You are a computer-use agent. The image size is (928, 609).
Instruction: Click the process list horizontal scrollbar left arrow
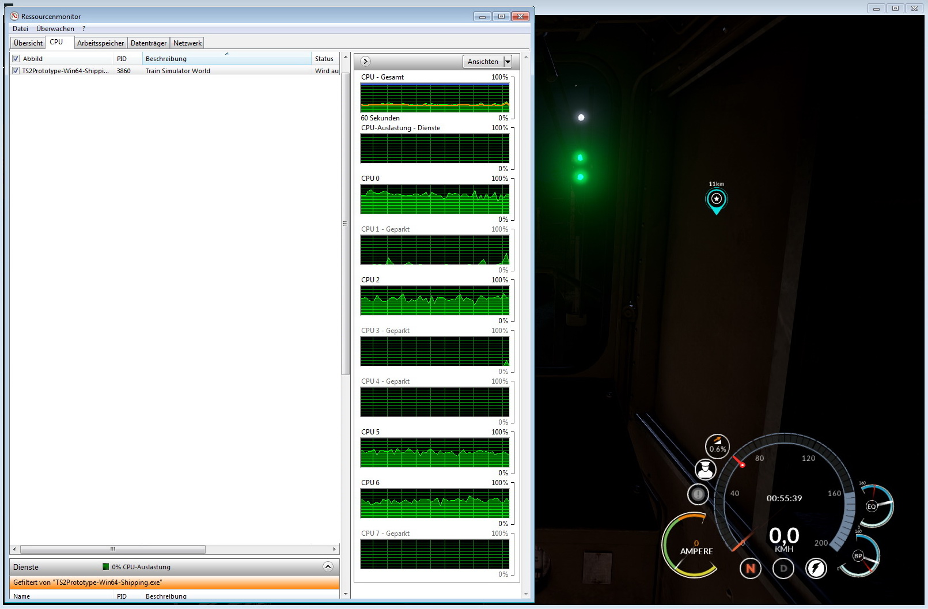point(14,549)
